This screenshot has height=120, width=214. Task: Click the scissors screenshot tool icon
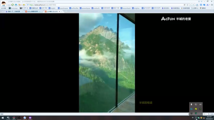(x=208, y=5)
